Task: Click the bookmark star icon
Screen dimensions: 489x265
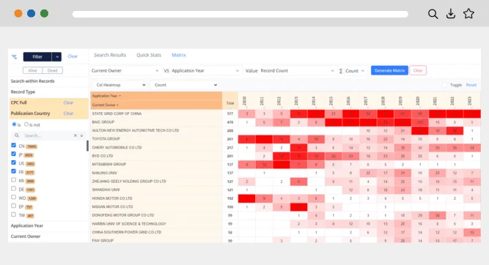Action: [x=468, y=14]
